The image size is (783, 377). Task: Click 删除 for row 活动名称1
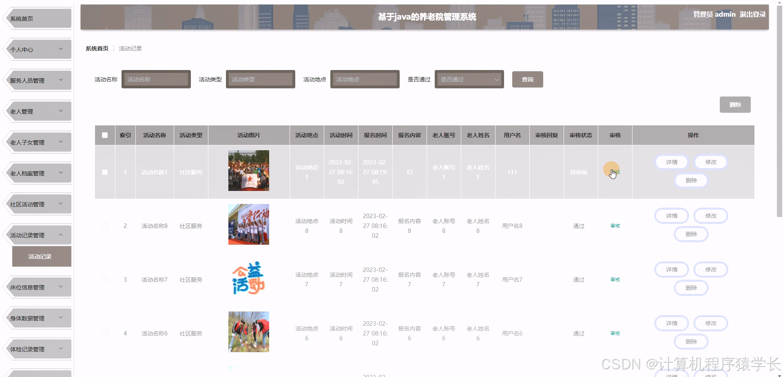click(x=691, y=180)
